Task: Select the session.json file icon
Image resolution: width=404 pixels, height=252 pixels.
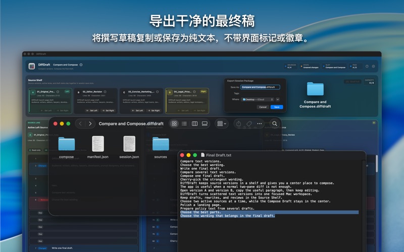Action: click(x=129, y=144)
